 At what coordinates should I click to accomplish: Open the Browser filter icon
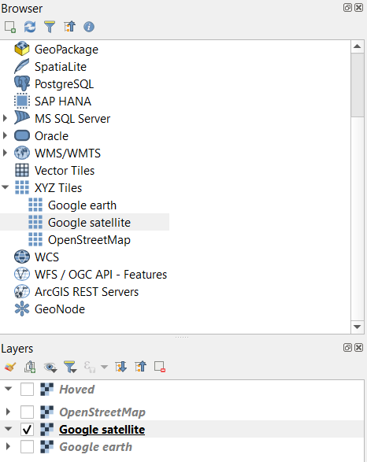click(50, 27)
